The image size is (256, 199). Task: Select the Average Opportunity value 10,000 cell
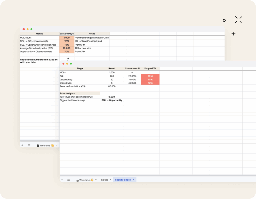(67, 48)
